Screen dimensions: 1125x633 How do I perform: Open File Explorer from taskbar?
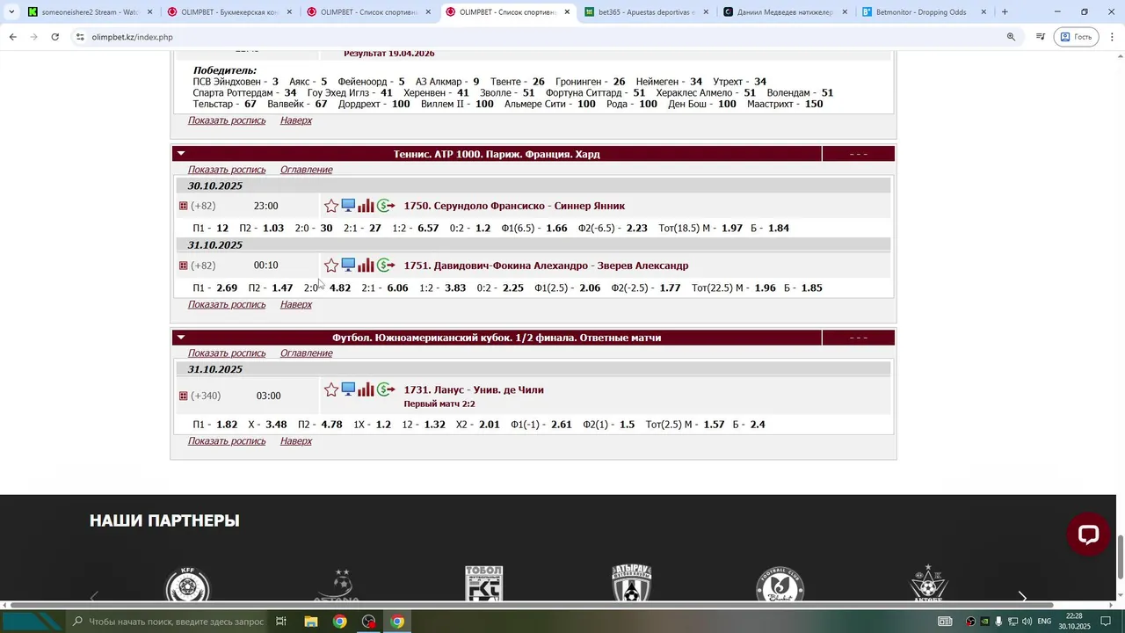click(310, 622)
